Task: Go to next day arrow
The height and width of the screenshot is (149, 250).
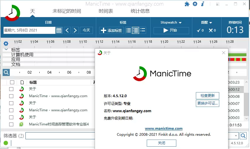Action: [x=75, y=30]
